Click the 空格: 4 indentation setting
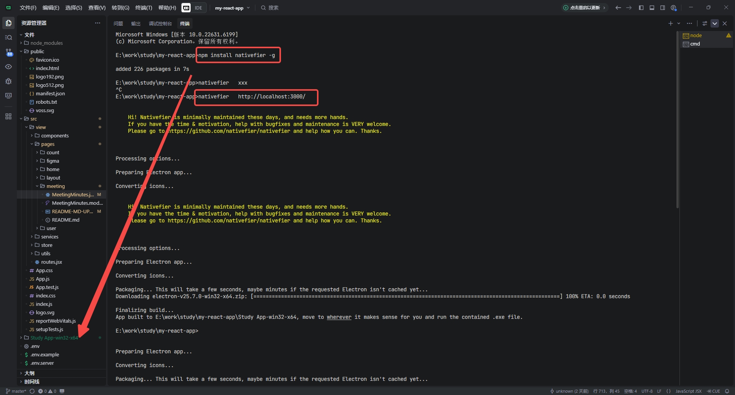The width and height of the screenshot is (735, 395). tap(630, 391)
